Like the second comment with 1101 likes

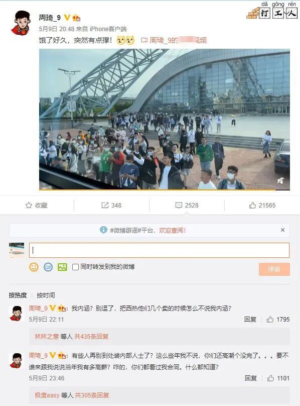click(270, 378)
